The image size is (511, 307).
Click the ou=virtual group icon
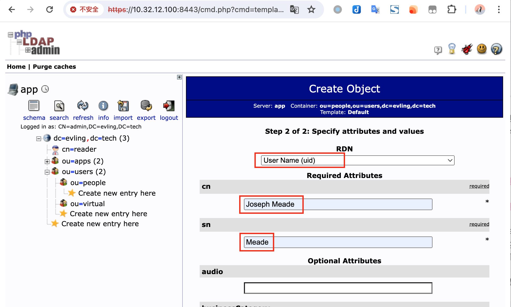coord(63,203)
